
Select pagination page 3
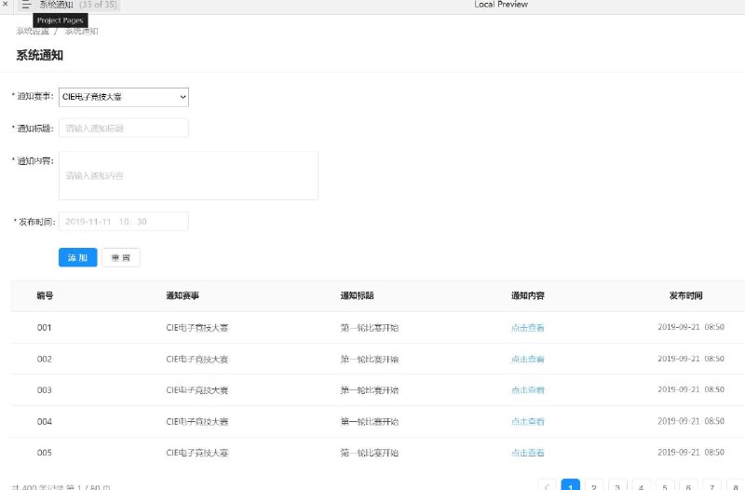tap(617, 486)
